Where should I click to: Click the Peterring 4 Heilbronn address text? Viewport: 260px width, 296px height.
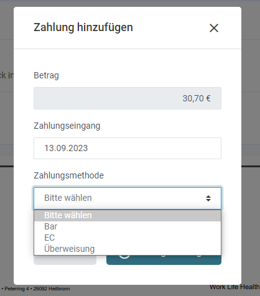pyautogui.click(x=35, y=289)
